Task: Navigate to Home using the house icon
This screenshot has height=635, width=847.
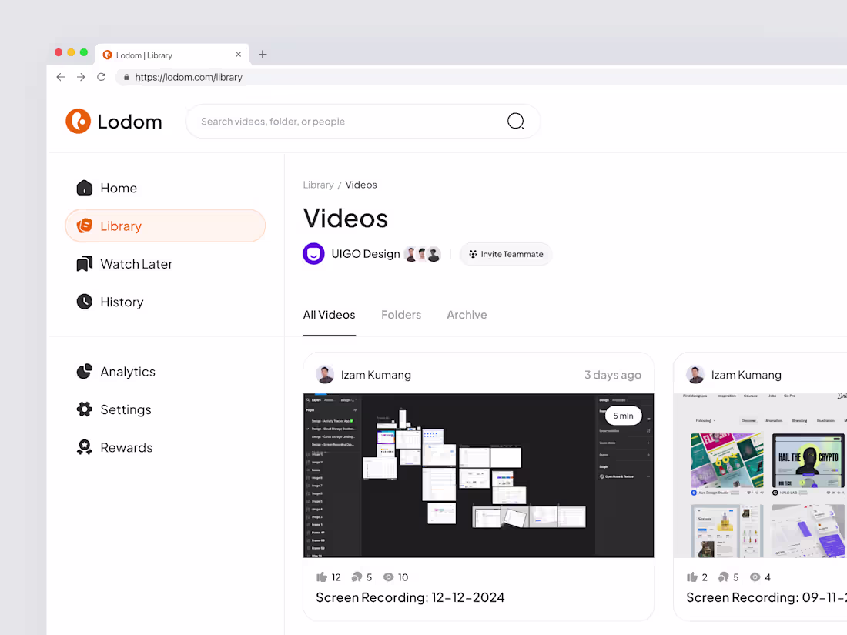Action: point(84,187)
